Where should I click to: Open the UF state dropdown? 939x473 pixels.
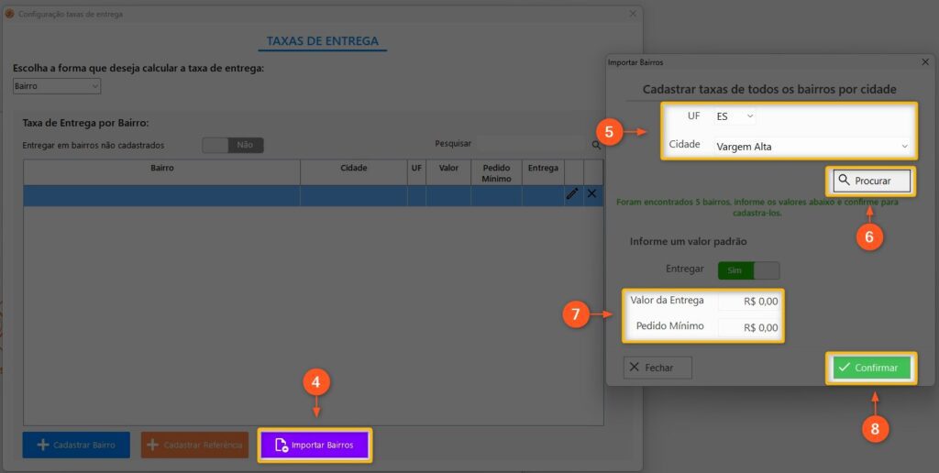735,116
